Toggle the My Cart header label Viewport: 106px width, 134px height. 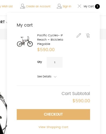[x=89, y=6]
